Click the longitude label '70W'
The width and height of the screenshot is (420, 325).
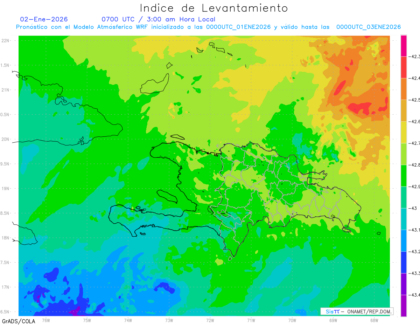292,320
